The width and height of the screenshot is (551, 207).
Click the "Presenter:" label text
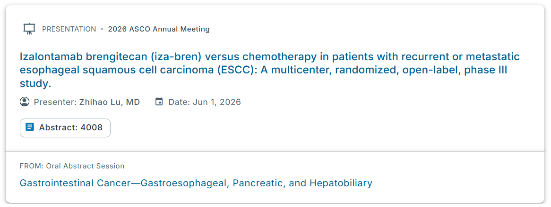[52, 102]
